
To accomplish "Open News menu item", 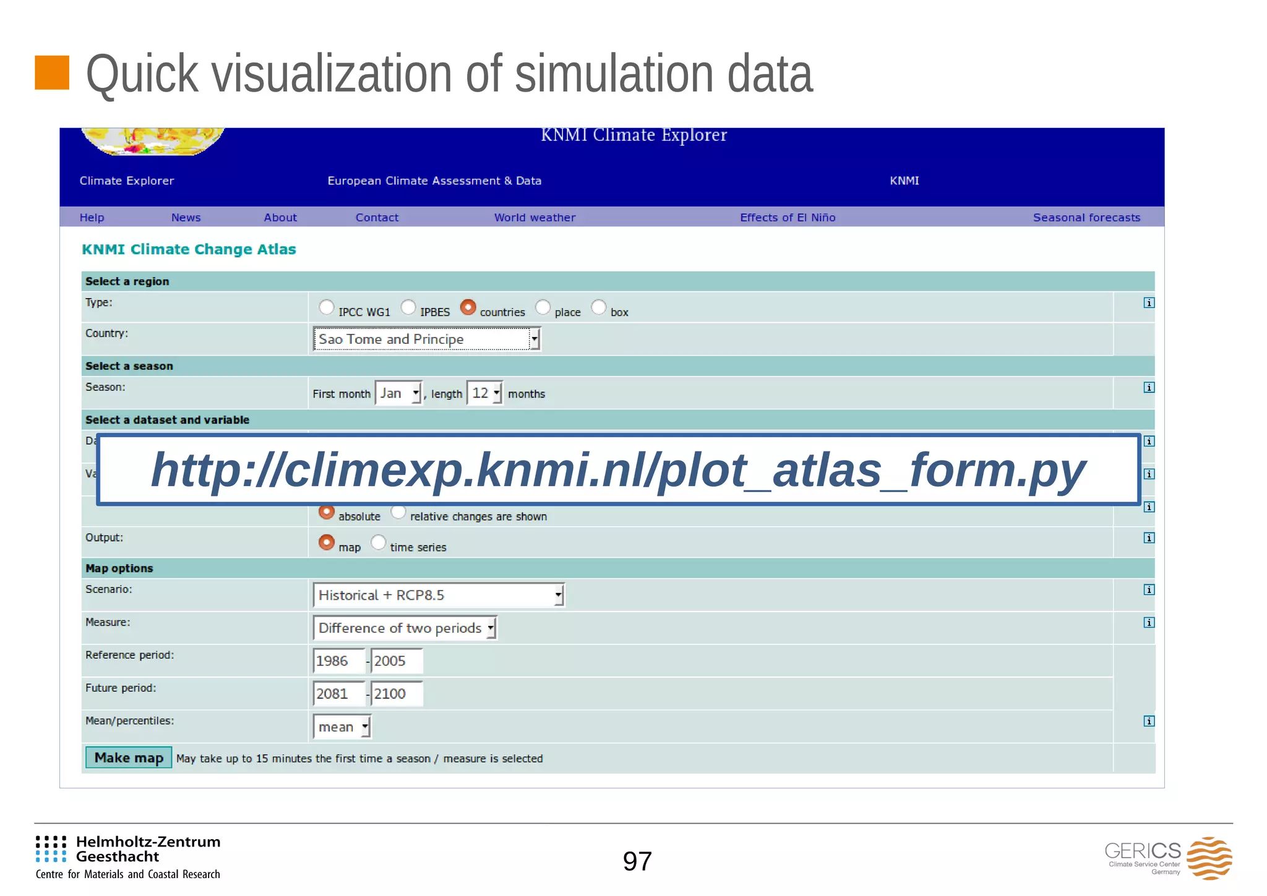I will click(186, 218).
